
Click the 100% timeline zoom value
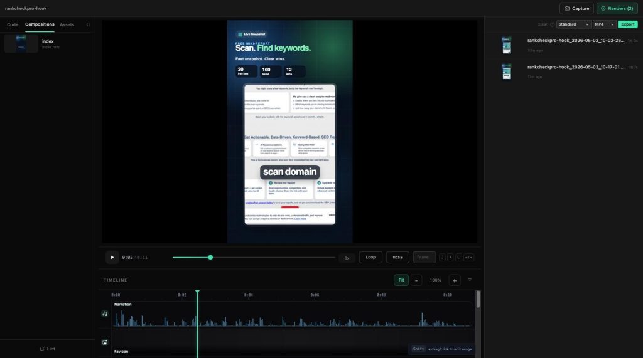pyautogui.click(x=435, y=280)
